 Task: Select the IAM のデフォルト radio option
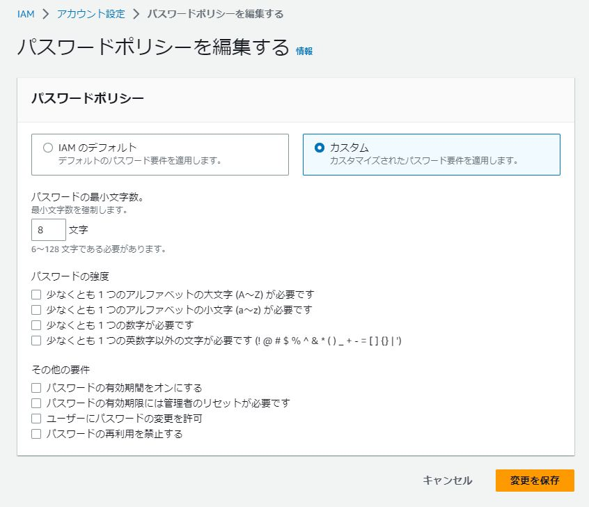coord(48,148)
